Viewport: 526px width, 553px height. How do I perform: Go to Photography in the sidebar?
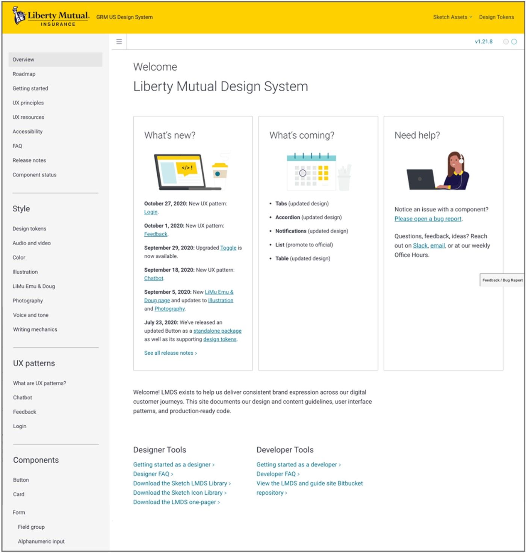tap(28, 301)
